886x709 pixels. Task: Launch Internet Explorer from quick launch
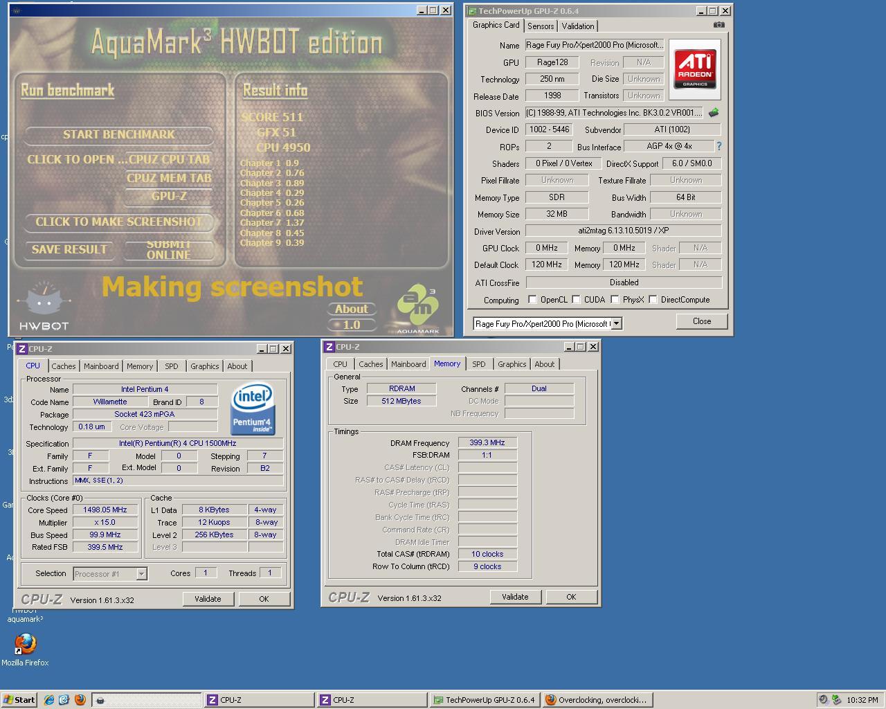coord(49,700)
